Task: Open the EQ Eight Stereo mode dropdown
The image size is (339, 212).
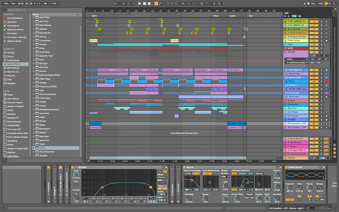Action: tap(162, 177)
